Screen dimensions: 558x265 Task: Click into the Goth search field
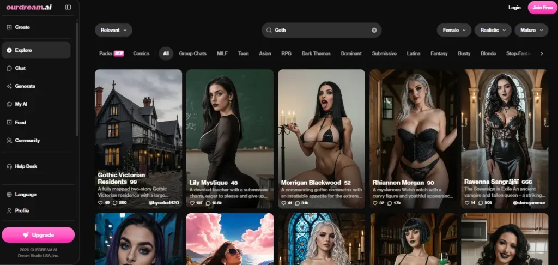pos(322,31)
